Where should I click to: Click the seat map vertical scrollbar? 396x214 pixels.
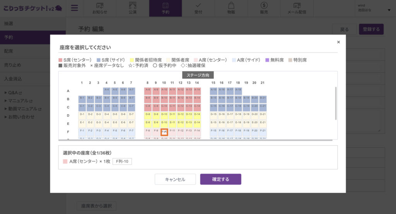coord(336,103)
